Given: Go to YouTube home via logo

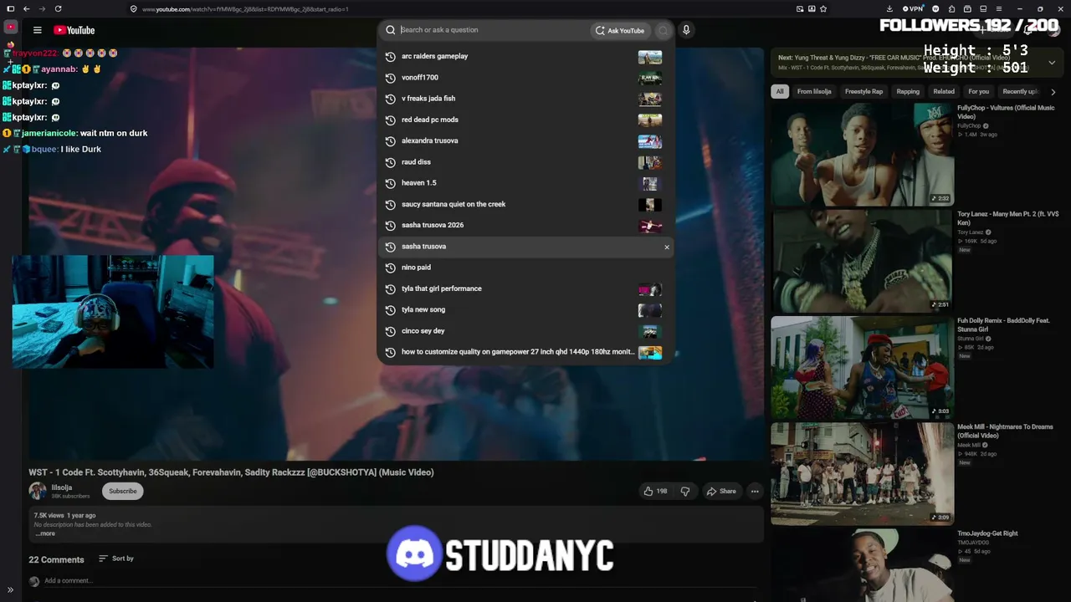Looking at the screenshot, I should click(74, 30).
